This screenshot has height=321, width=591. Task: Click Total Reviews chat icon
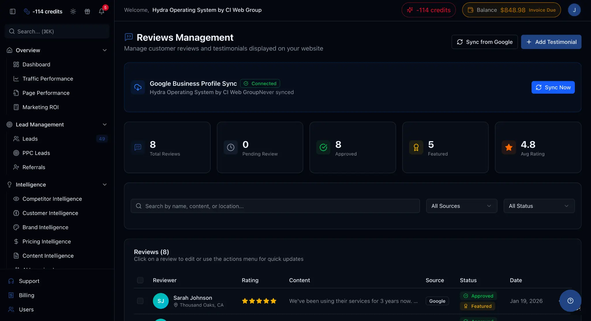click(138, 148)
